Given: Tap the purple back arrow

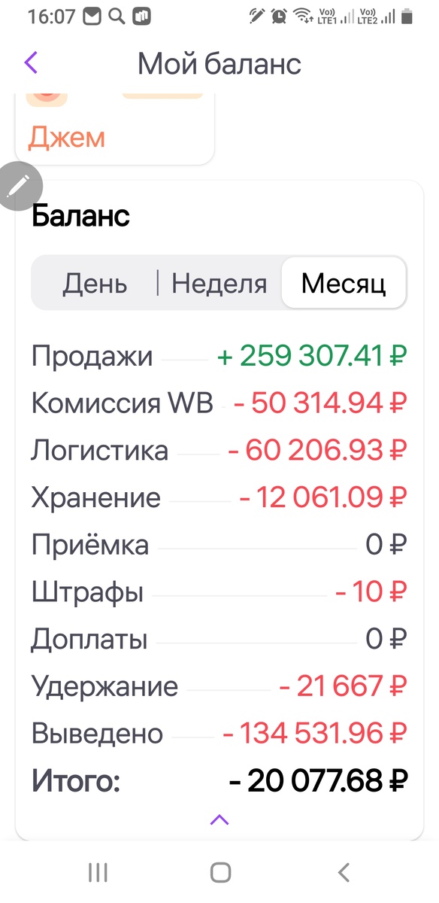Looking at the screenshot, I should pyautogui.click(x=29, y=63).
